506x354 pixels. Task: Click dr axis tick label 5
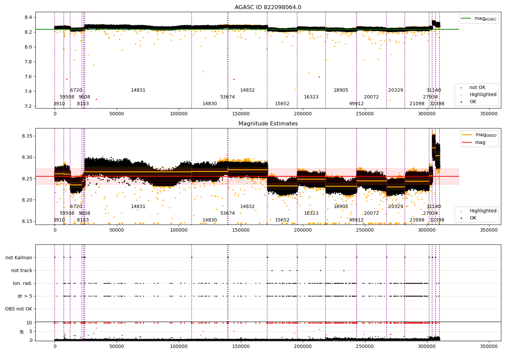click(31, 331)
